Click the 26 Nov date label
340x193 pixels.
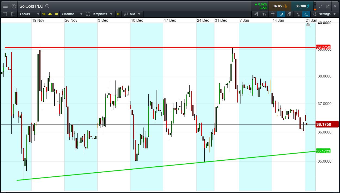coord(71,20)
